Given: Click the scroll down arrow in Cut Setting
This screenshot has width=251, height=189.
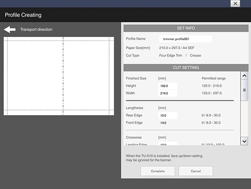Looking at the screenshot, I should [x=244, y=141].
